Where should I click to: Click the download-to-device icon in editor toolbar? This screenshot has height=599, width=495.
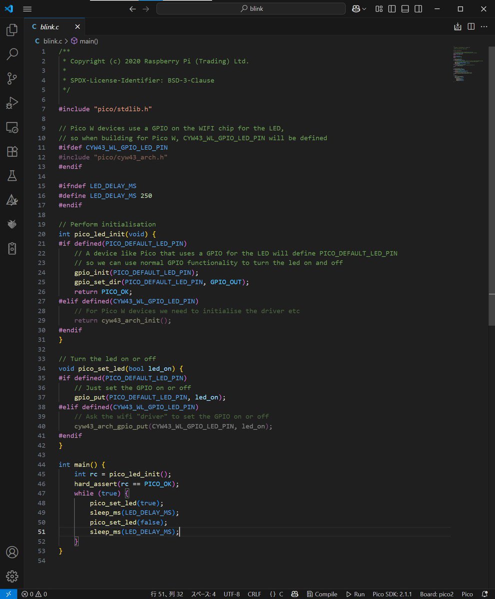pos(458,27)
